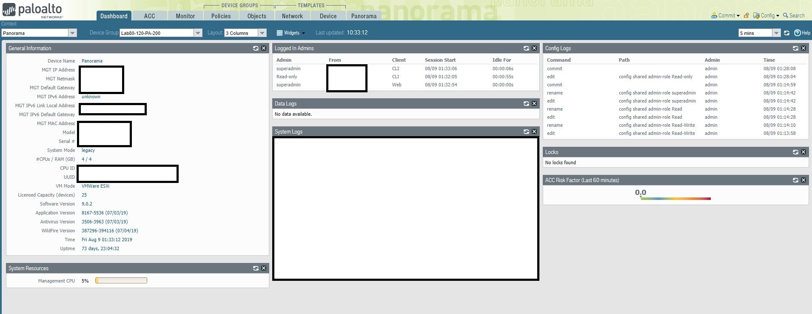Close the Data Logs widget
This screenshot has width=812, height=314.
pyautogui.click(x=534, y=104)
